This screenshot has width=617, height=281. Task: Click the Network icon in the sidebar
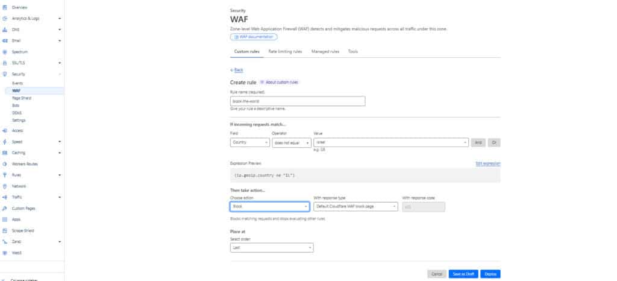point(5,186)
